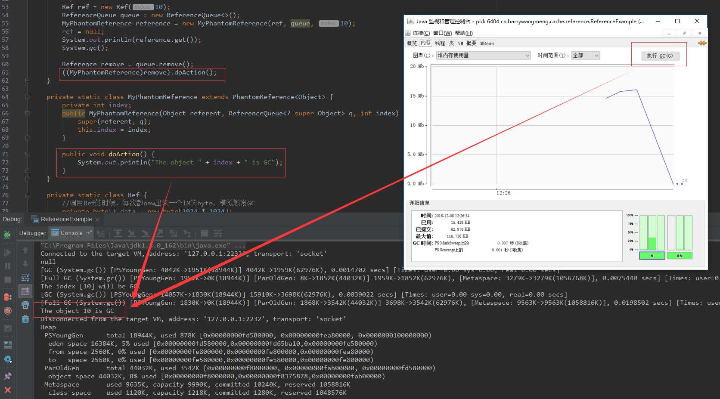This screenshot has width=720, height=399.
Task: Collapse class end fold marker at line 74
Action: (28, 179)
